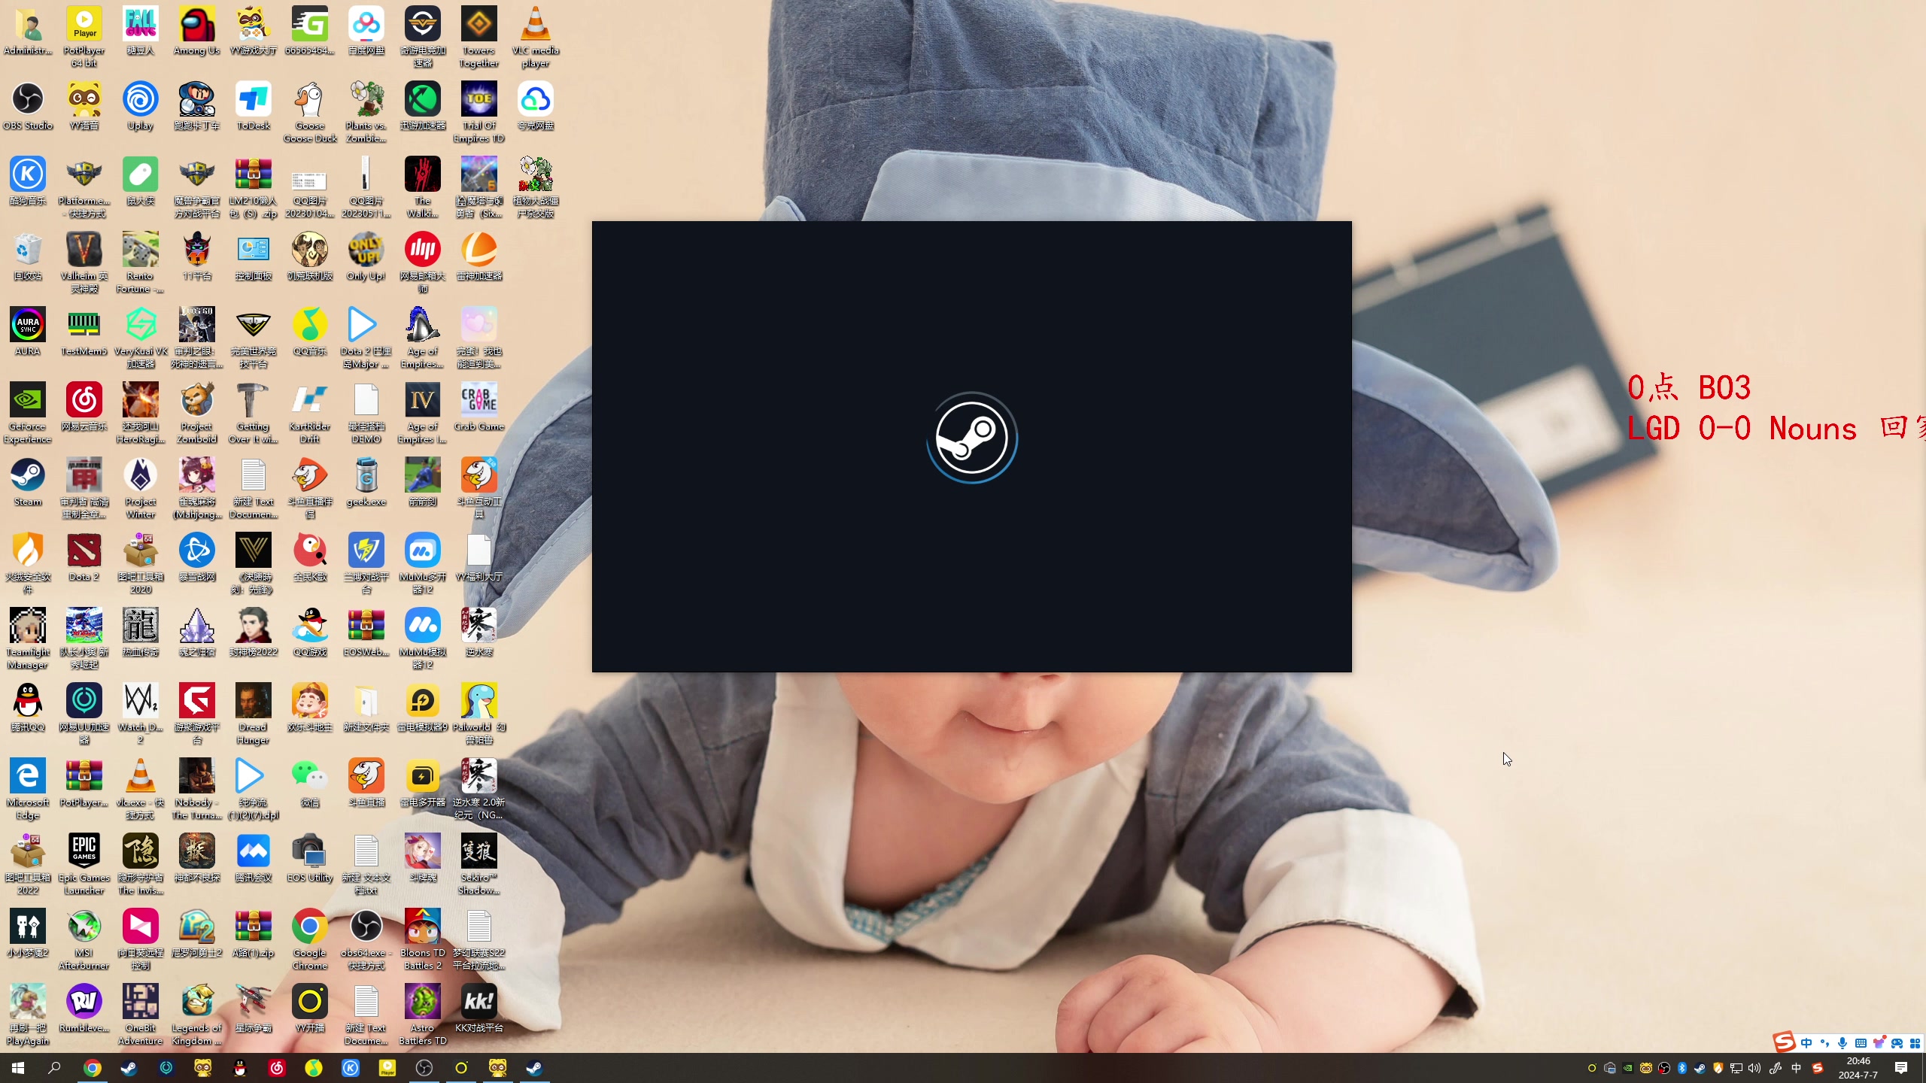Launch the Project Zomboid shortcut
The width and height of the screenshot is (1926, 1083).
point(197,401)
